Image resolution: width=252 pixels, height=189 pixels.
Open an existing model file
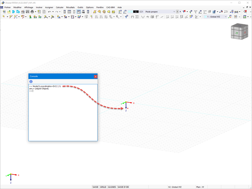click(x=9, y=12)
